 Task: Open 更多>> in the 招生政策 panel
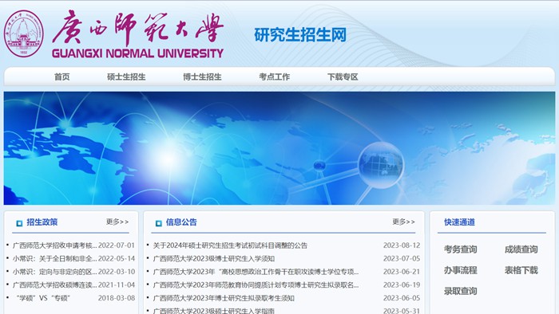117,222
